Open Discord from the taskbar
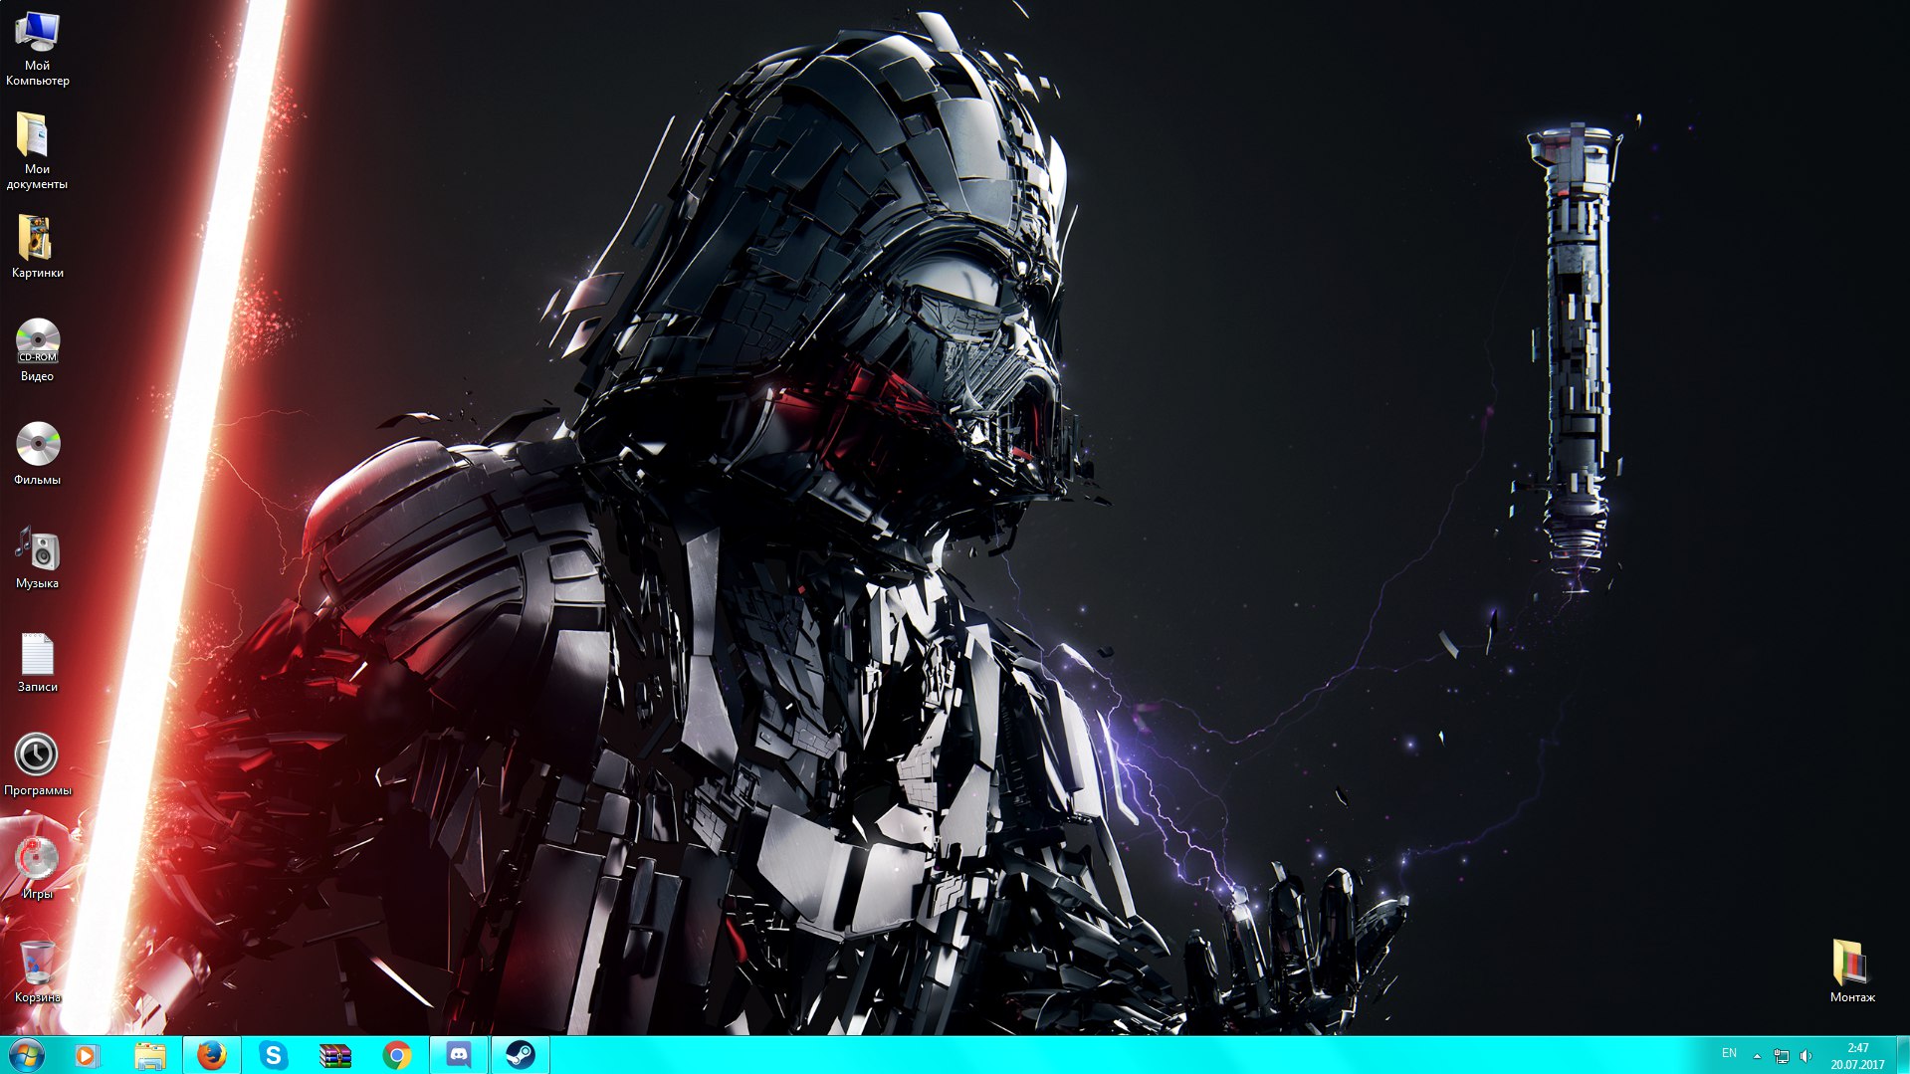This screenshot has width=1910, height=1074. (458, 1055)
